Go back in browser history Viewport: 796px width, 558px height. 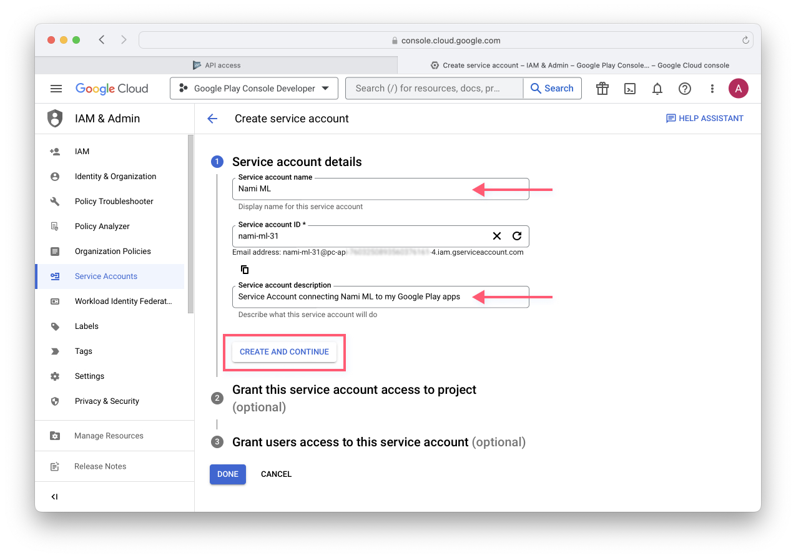(x=102, y=40)
